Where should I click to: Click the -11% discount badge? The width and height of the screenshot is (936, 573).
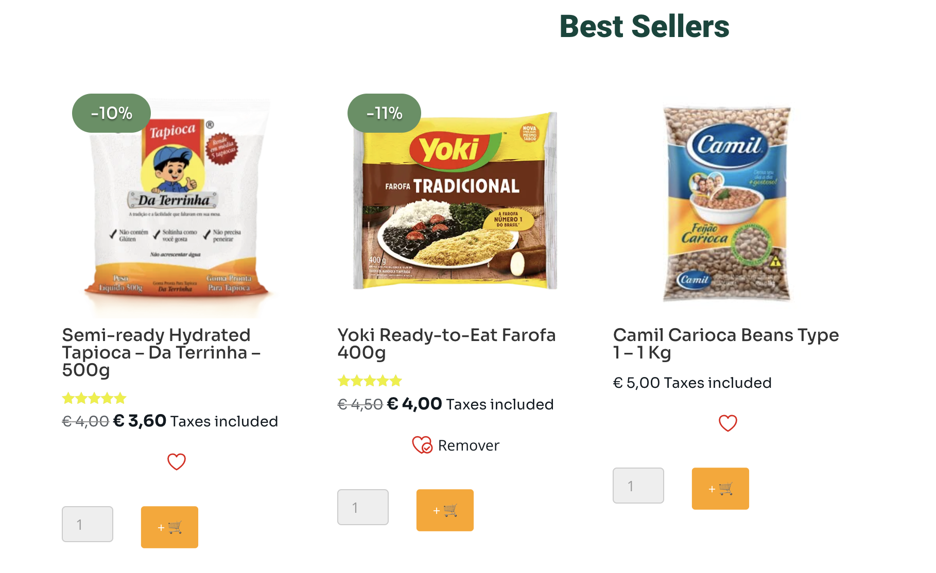[384, 113]
